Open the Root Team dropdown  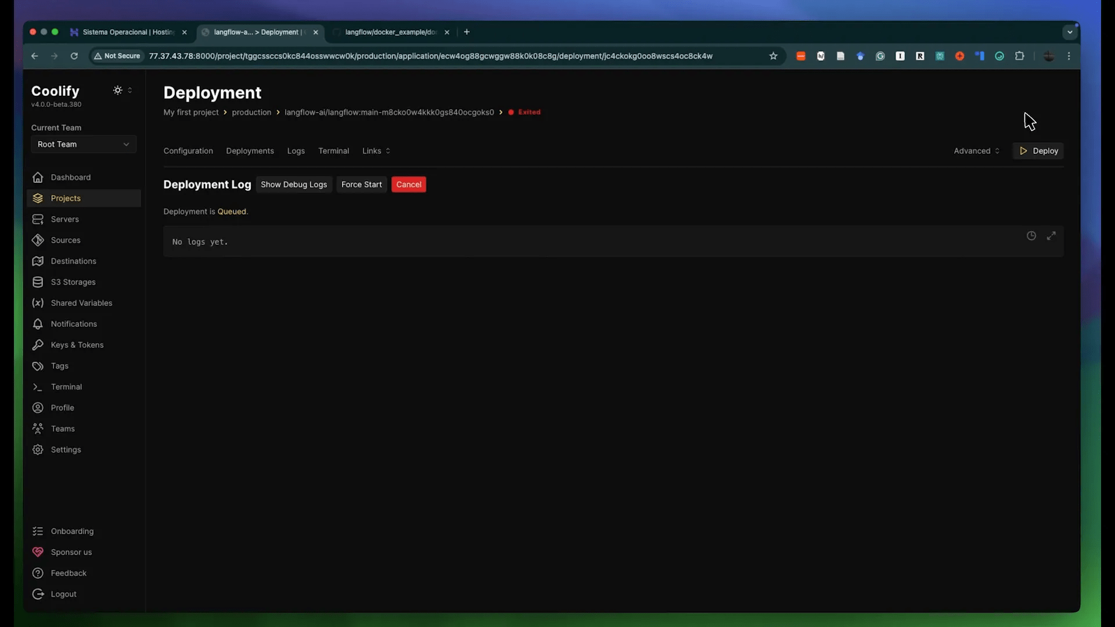84,144
